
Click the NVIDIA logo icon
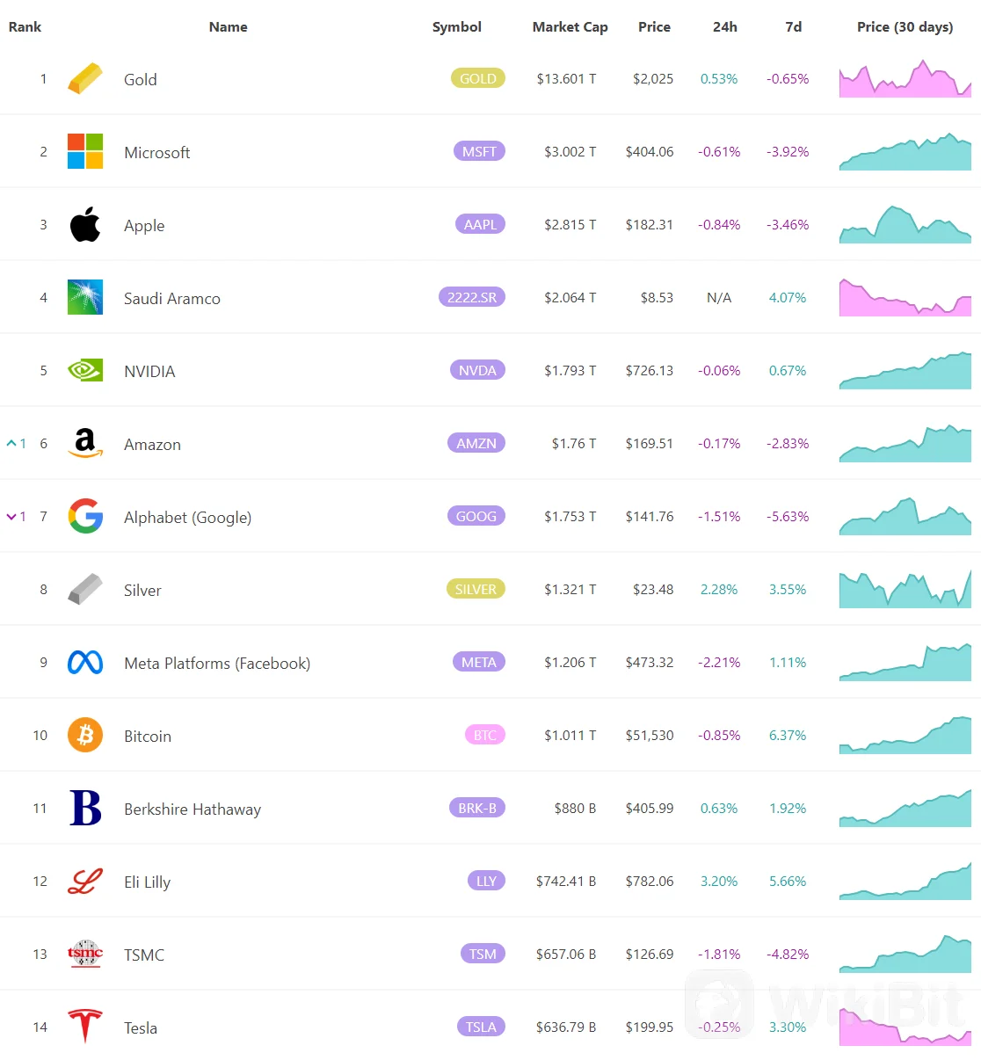[85, 370]
